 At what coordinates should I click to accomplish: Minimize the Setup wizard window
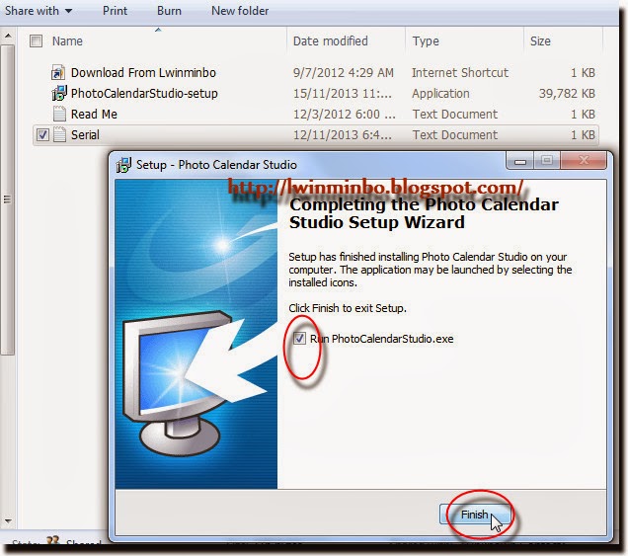(519, 161)
